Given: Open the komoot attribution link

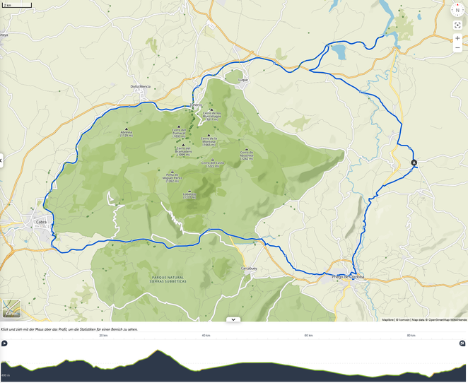Looking at the screenshot, I should [403, 320].
